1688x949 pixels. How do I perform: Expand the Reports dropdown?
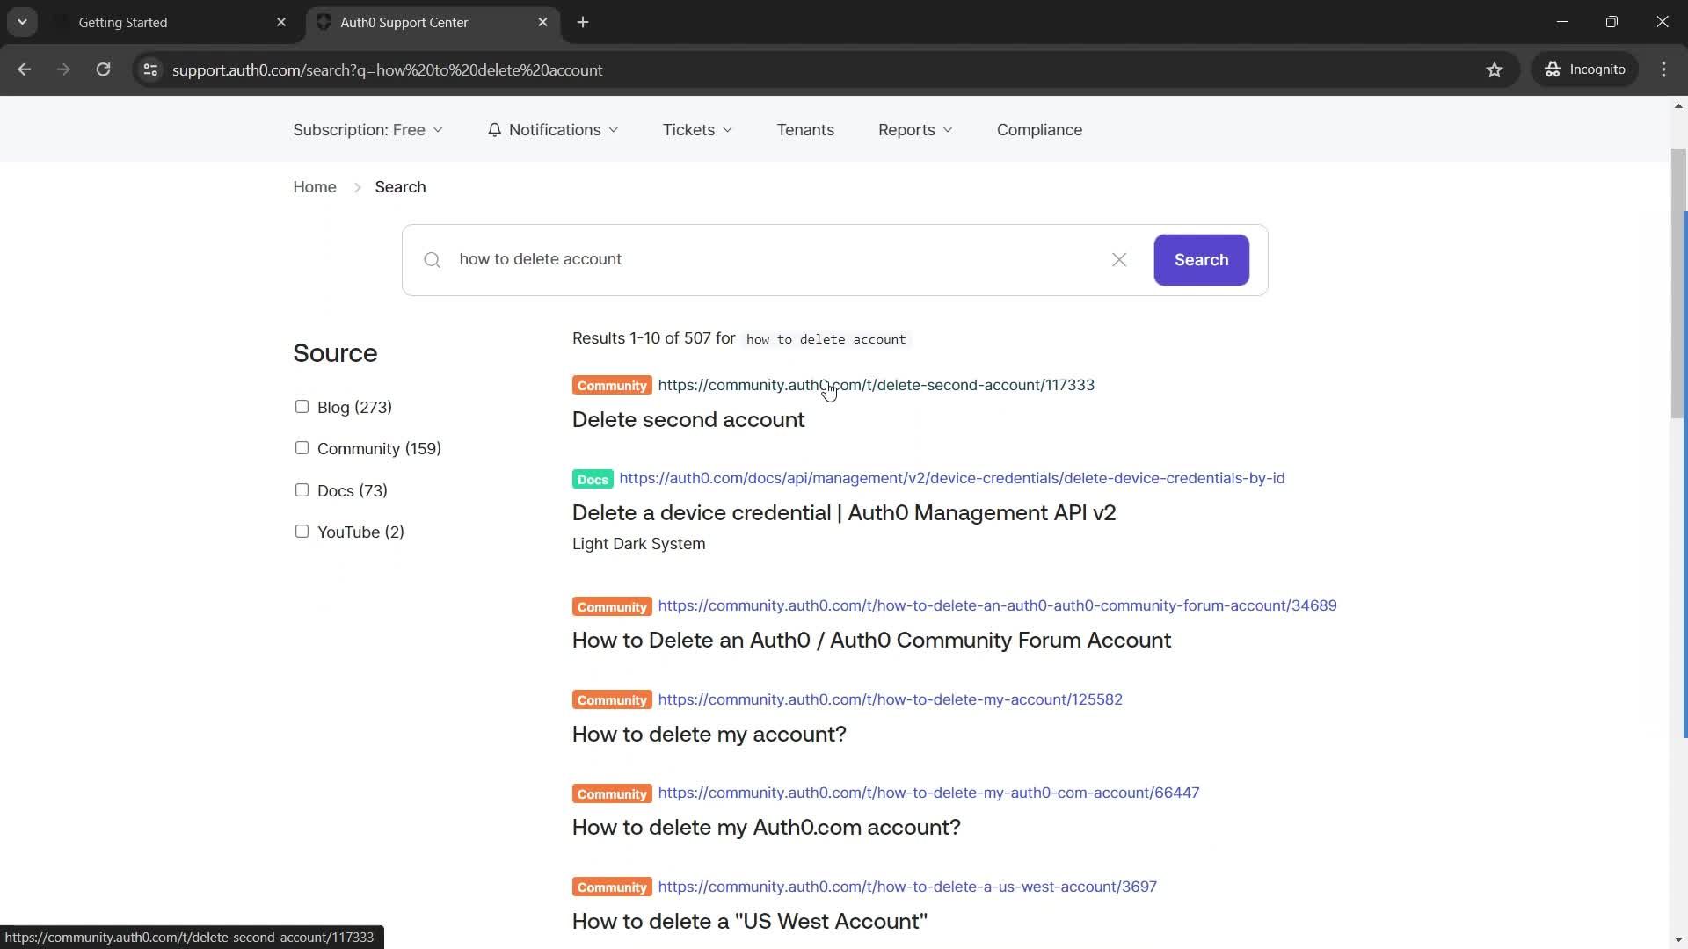point(915,130)
